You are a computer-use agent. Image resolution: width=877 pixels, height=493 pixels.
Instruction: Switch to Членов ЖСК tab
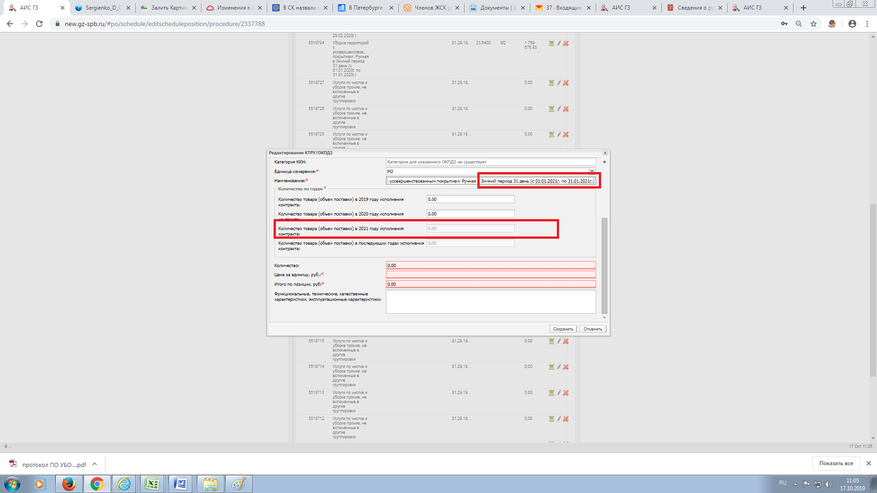tap(432, 8)
